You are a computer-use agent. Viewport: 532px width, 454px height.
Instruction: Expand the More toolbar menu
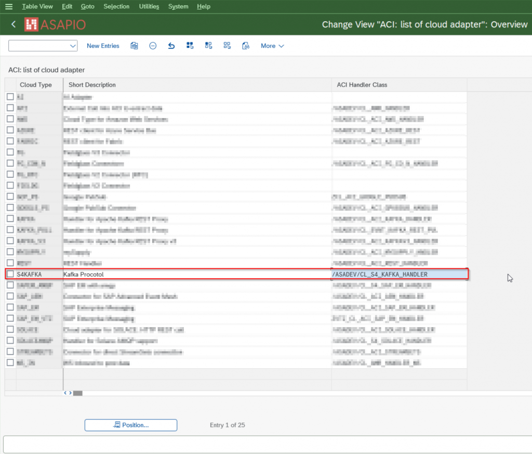pyautogui.click(x=272, y=46)
